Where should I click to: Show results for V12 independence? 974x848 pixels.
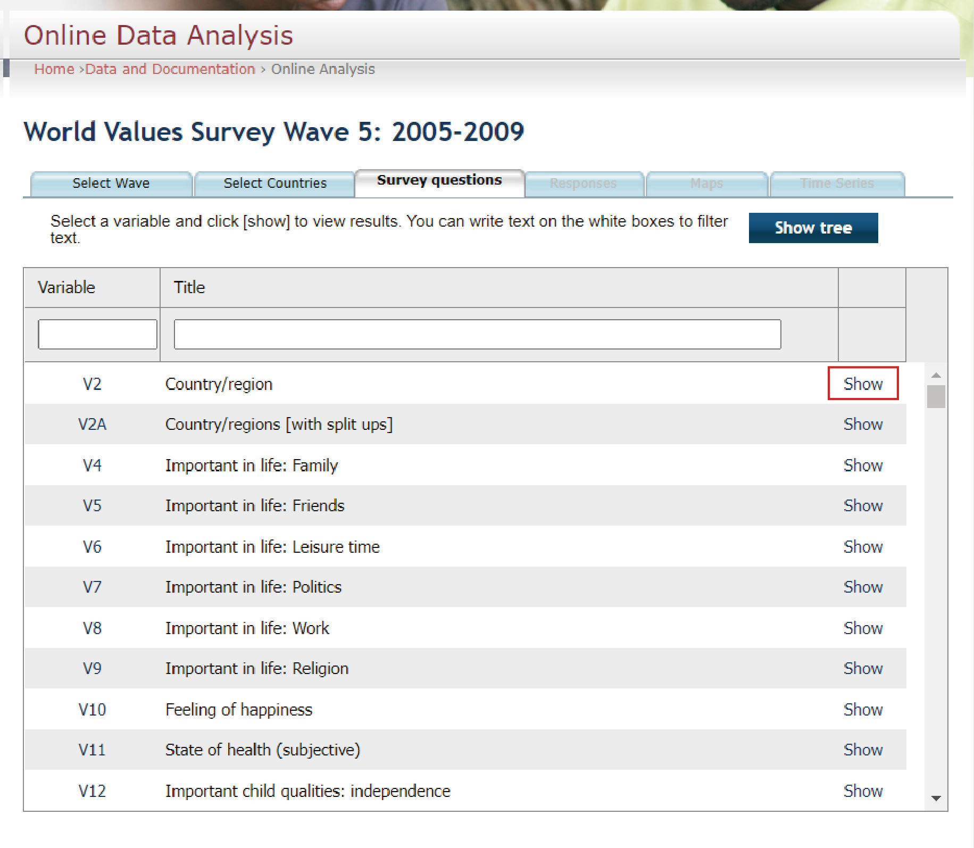(863, 791)
